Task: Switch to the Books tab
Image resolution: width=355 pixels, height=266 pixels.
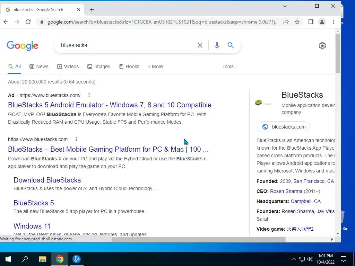Action: [129, 66]
